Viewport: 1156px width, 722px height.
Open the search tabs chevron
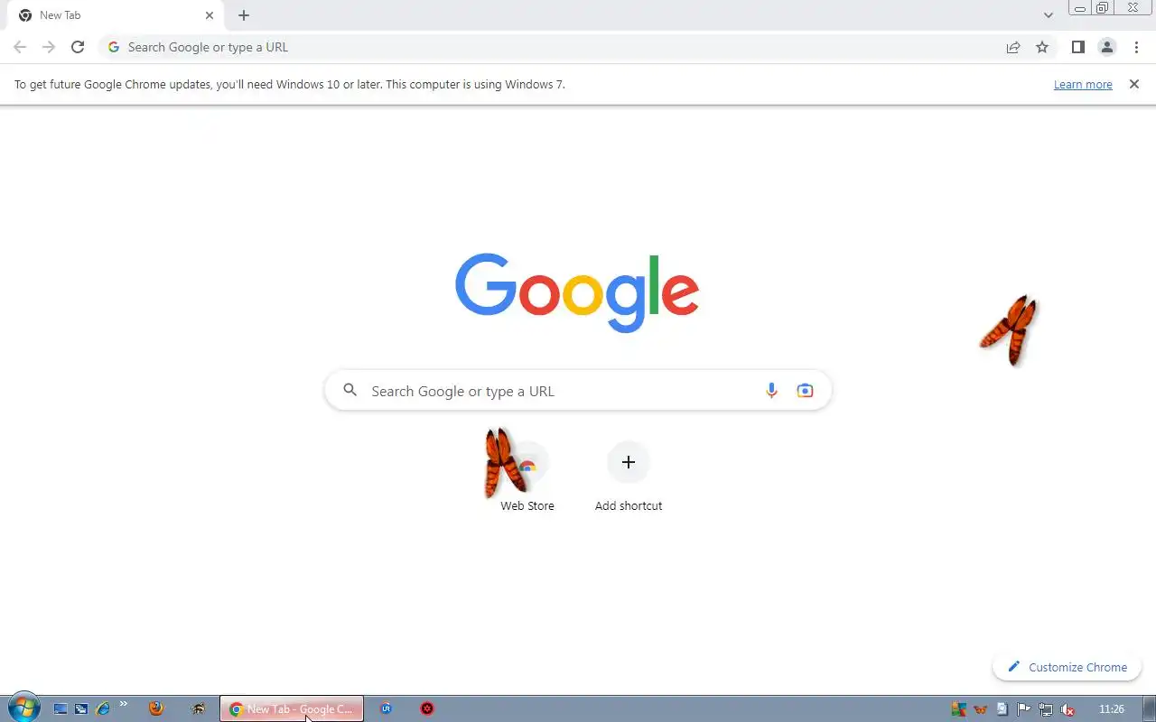coord(1049,15)
